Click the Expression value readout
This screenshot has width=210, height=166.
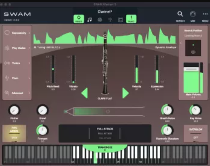[157, 89]
